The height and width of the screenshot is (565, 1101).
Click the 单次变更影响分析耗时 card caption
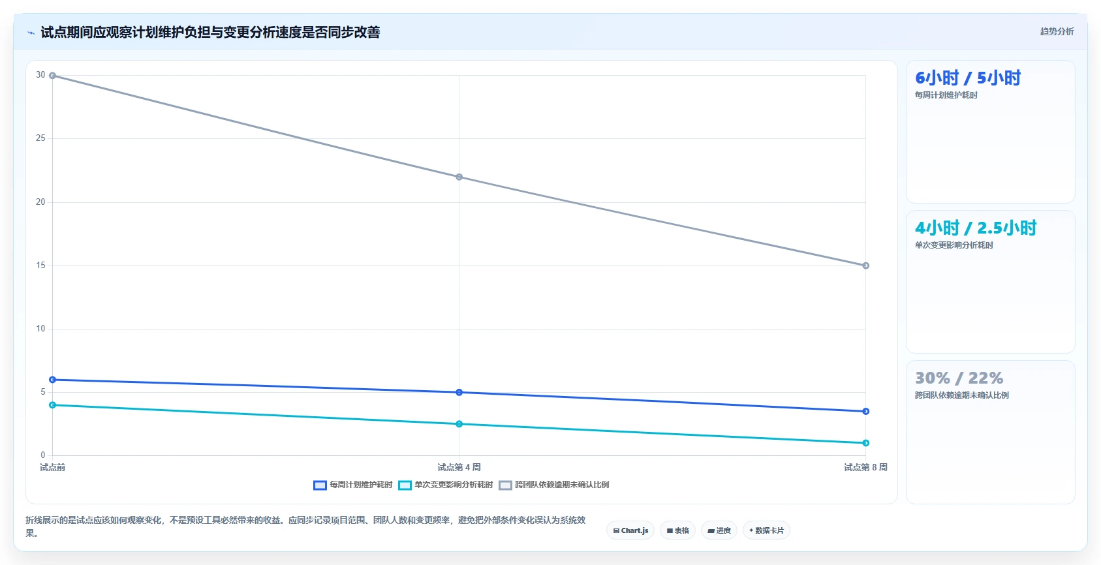click(x=954, y=245)
